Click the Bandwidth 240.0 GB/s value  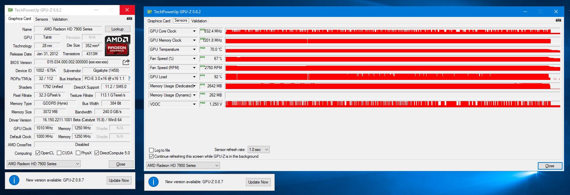pos(112,112)
